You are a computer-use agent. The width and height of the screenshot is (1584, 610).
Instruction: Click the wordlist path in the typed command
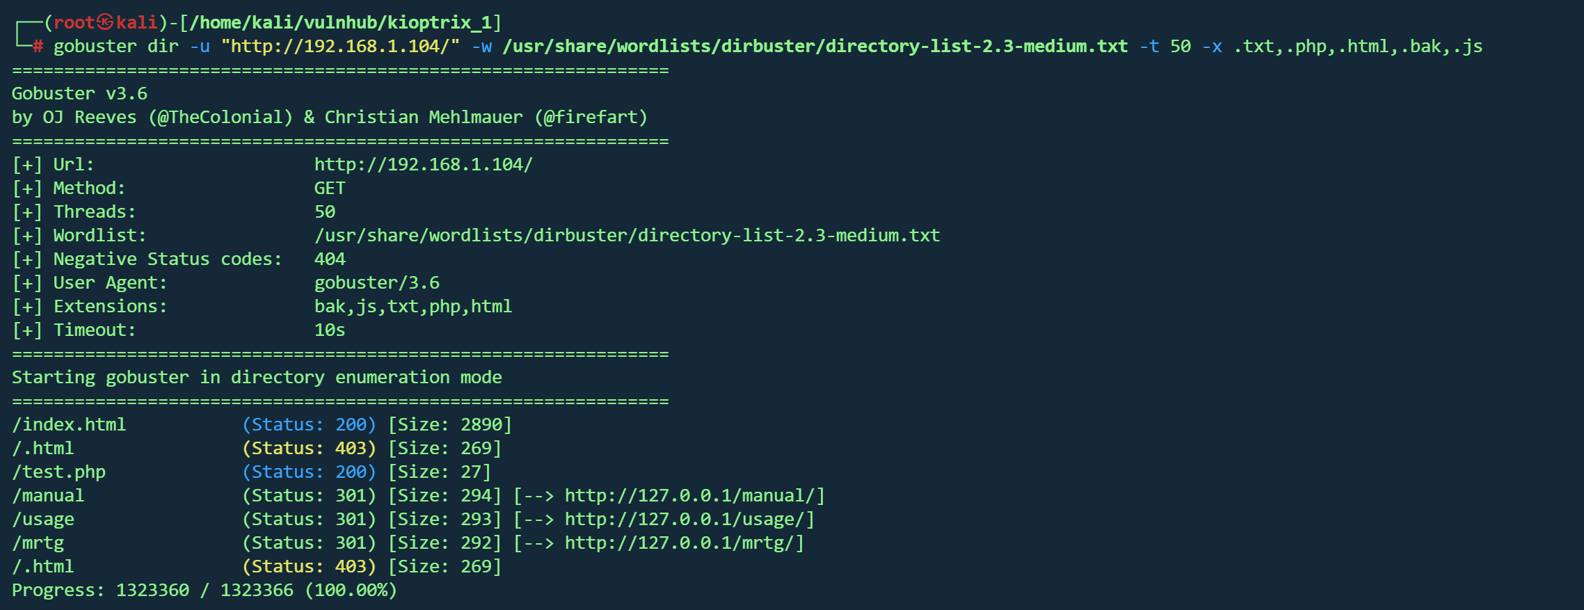(x=815, y=46)
